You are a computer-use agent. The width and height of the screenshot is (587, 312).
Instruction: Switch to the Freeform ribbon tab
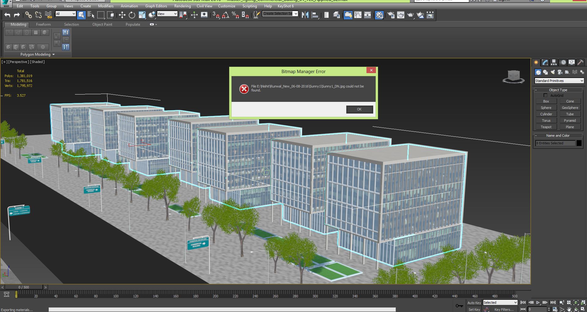[x=43, y=24]
